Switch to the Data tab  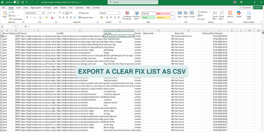(56, 8)
